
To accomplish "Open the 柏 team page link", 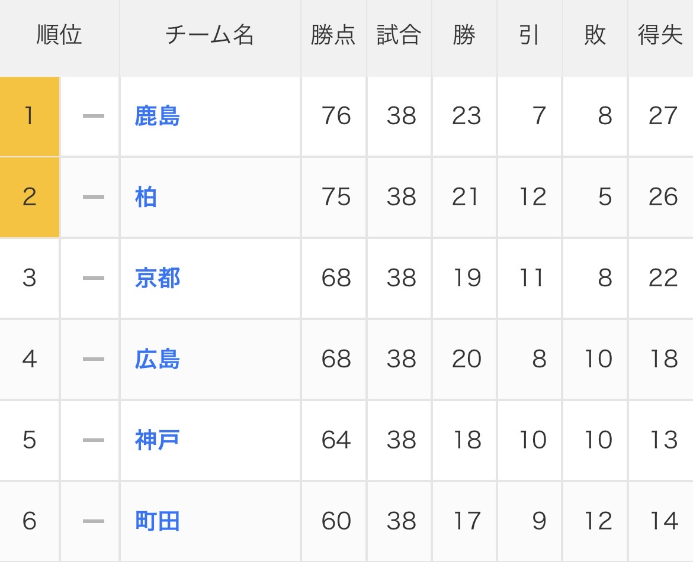I will click(146, 197).
